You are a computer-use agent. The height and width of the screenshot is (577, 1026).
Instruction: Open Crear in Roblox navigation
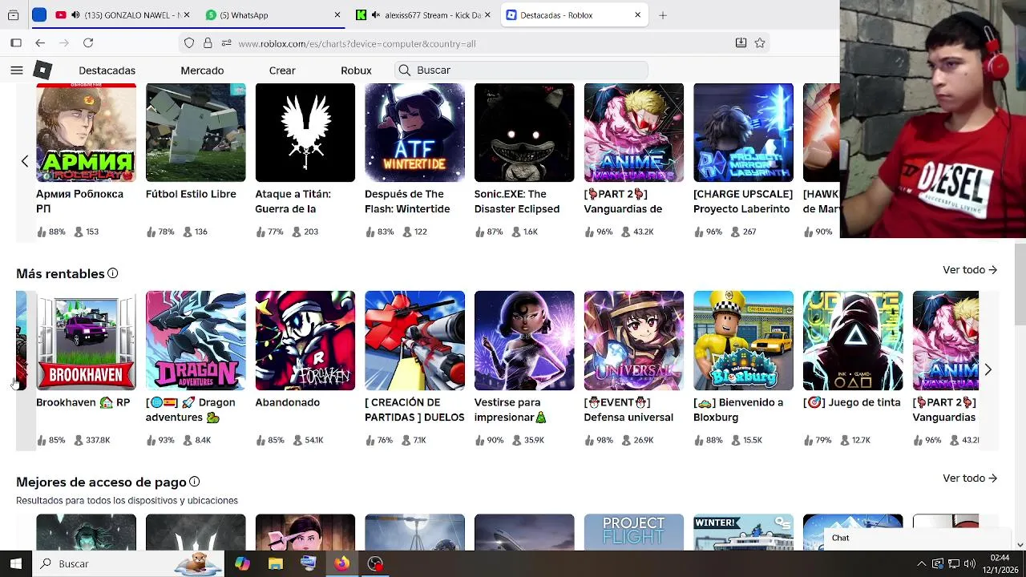(x=282, y=71)
